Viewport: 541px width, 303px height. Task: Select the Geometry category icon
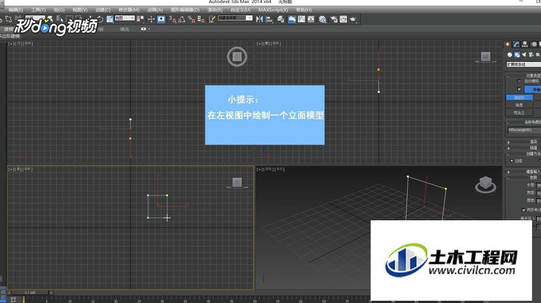click(x=510, y=55)
